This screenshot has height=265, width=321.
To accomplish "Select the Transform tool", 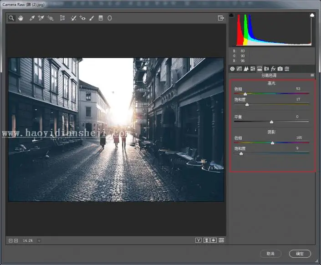I will pyautogui.click(x=62, y=18).
